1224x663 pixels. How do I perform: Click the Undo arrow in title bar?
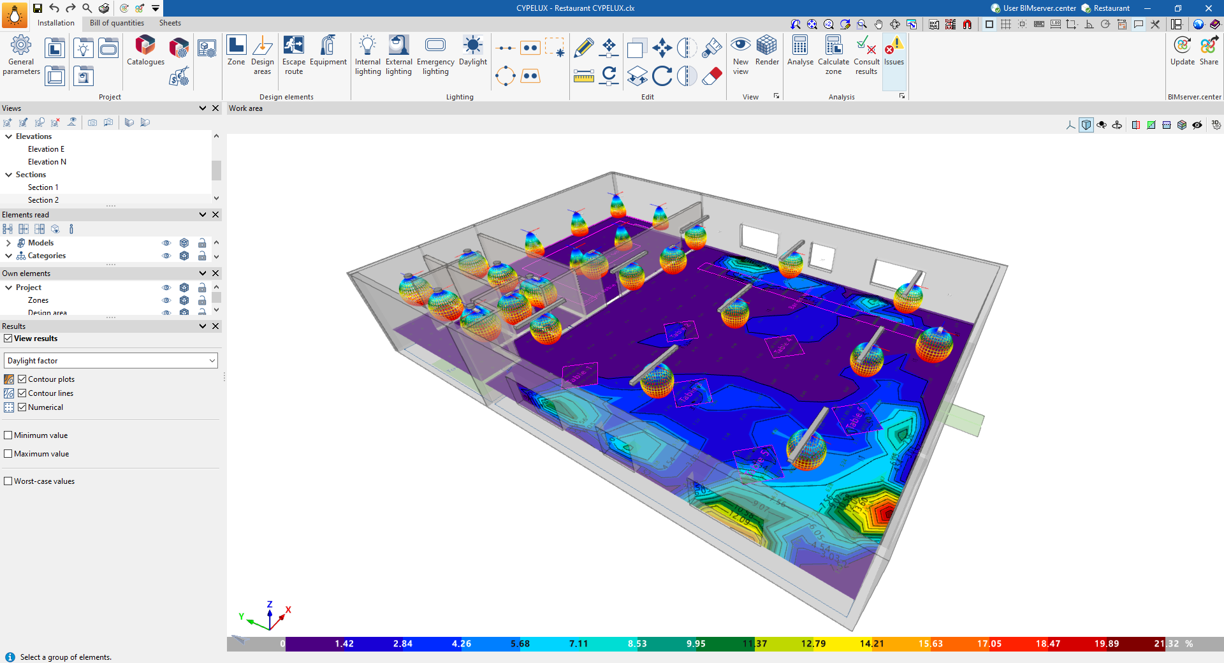[x=54, y=8]
